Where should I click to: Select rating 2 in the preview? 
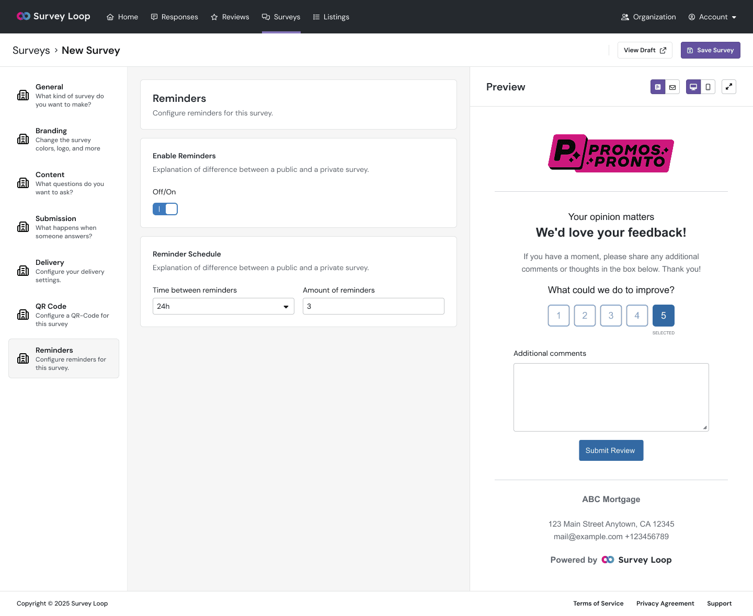585,316
